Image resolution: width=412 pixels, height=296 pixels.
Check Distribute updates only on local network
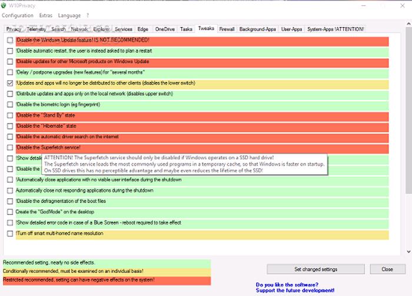click(x=10, y=94)
